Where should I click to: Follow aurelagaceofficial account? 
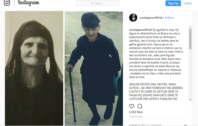(x=169, y=18)
